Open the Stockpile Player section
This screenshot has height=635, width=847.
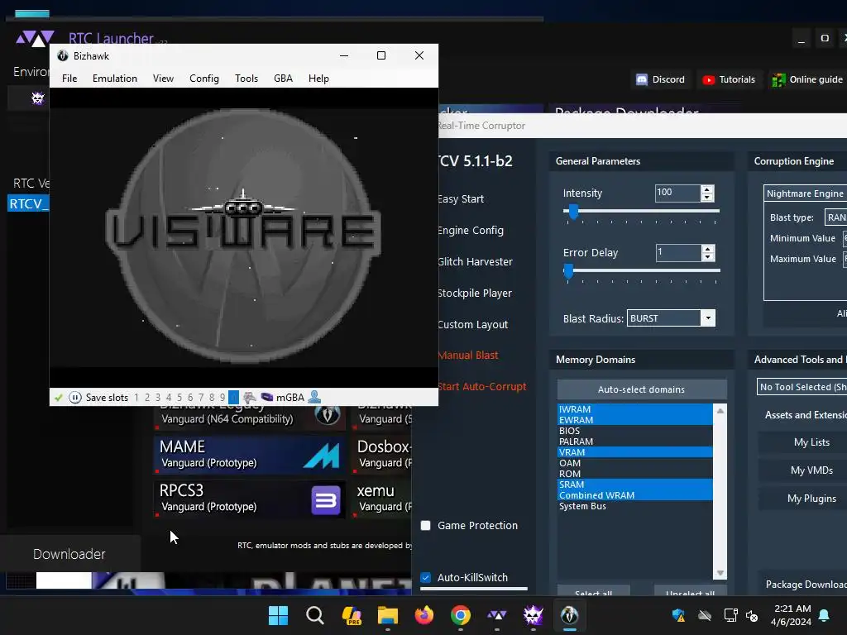coord(474,293)
